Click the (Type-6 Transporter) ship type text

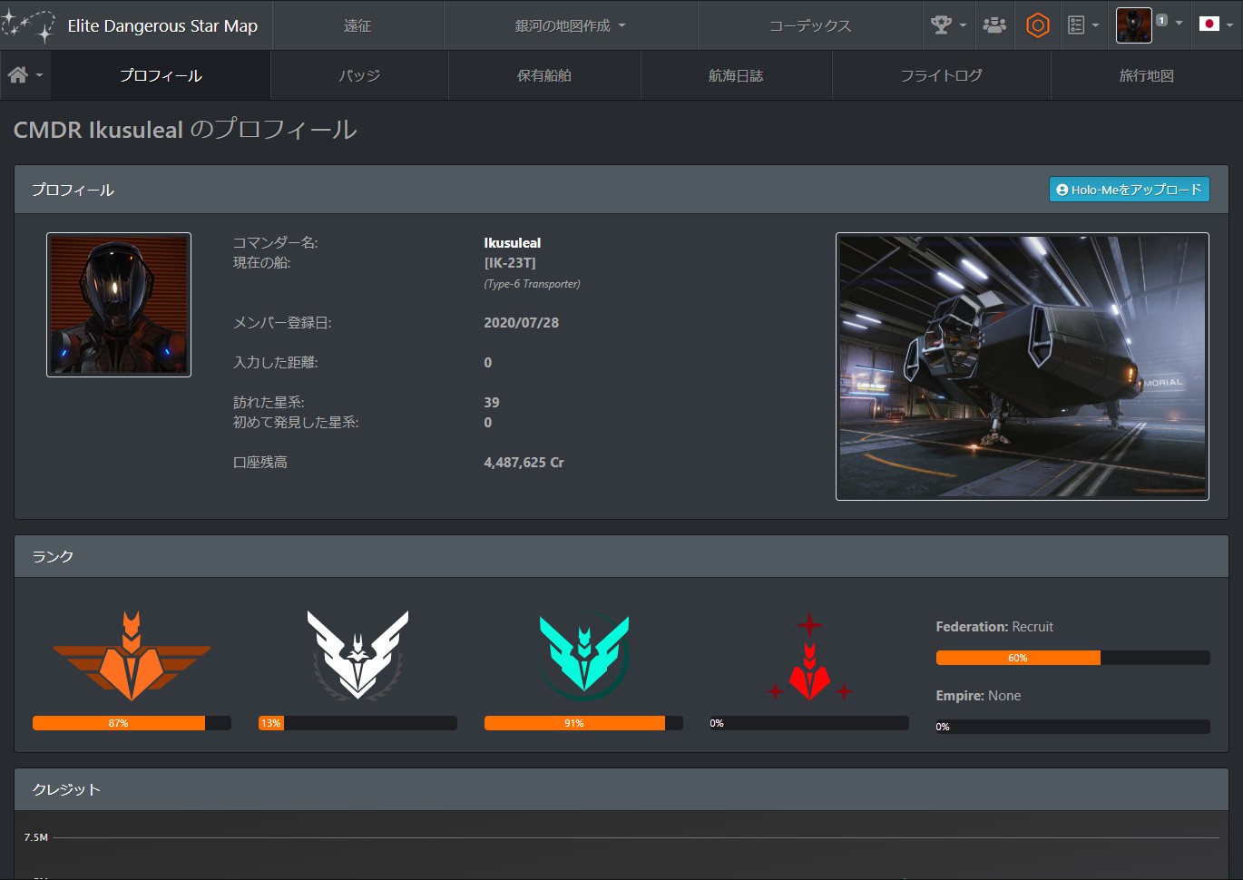point(532,284)
